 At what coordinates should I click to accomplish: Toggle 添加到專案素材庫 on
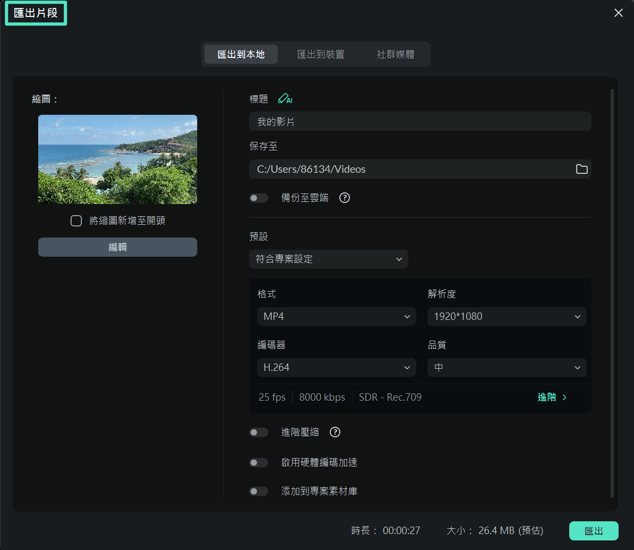point(259,491)
